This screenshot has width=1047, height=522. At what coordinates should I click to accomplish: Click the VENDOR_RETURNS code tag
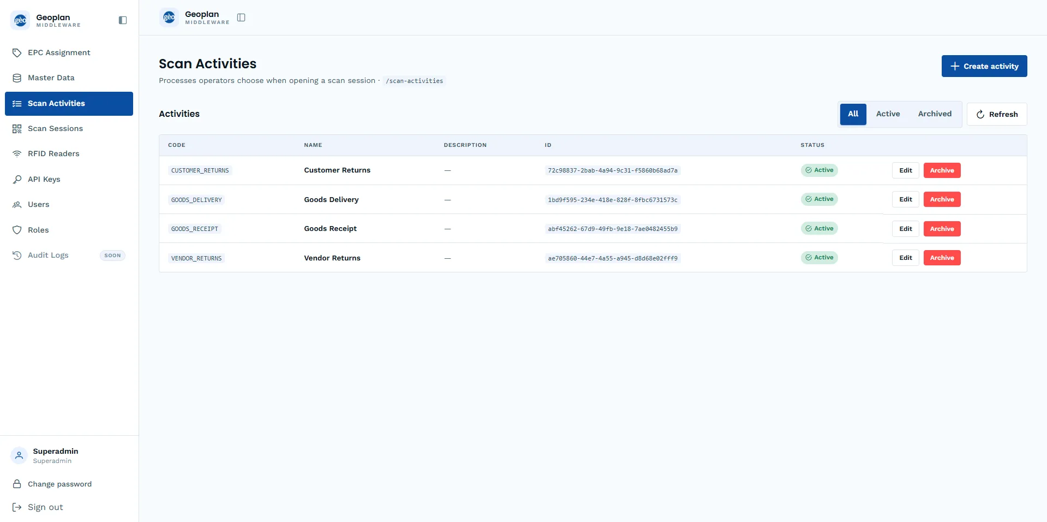(196, 258)
